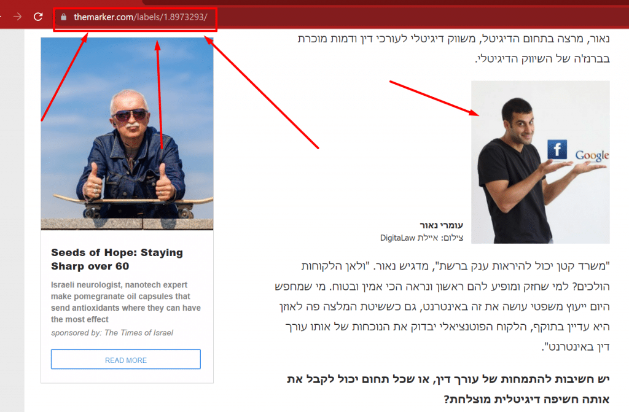Click the Google logo in Omri's photo
629x412 pixels.
(592, 156)
